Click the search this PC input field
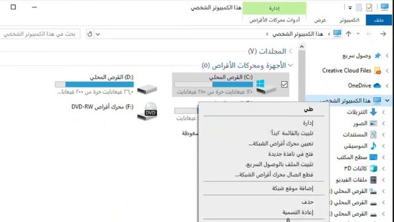The width and height of the screenshot is (394, 222). 39,34
